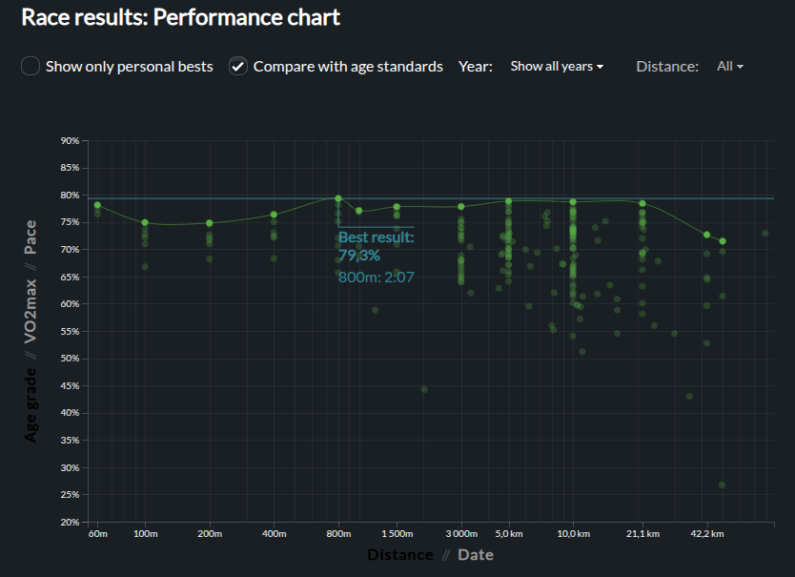
Task: Click the 21,1 km personal best dot
Action: click(x=642, y=203)
